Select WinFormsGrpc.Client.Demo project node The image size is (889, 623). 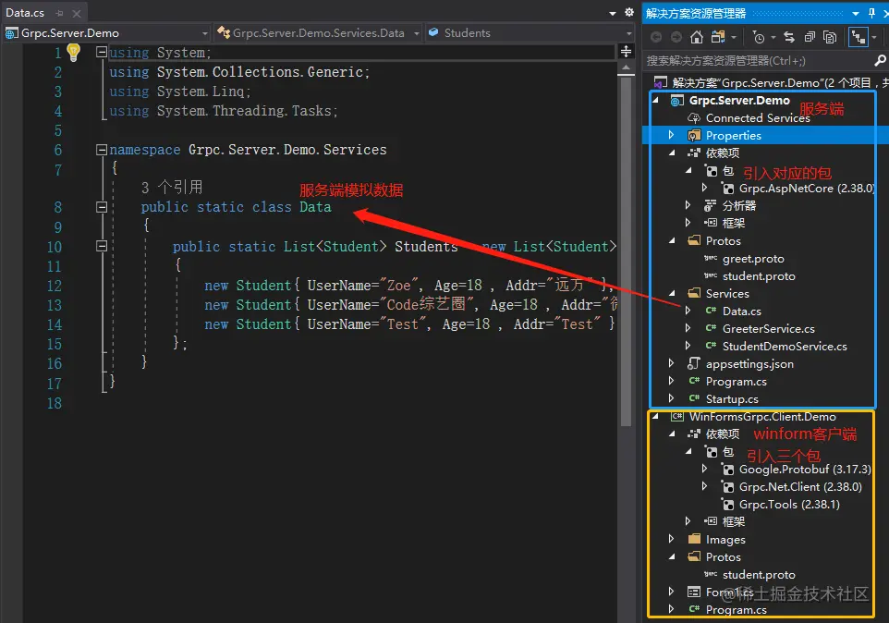[762, 417]
